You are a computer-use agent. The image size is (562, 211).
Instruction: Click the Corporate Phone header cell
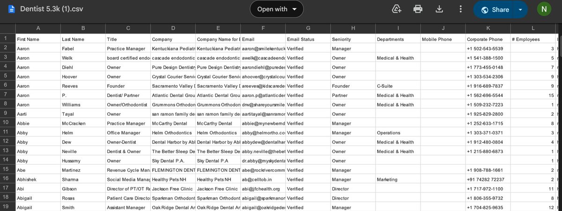(488, 39)
